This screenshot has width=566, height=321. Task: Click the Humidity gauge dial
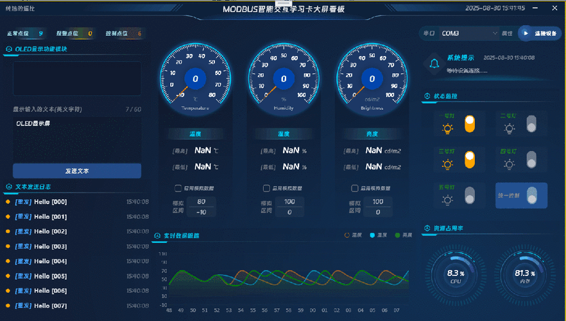click(x=284, y=78)
